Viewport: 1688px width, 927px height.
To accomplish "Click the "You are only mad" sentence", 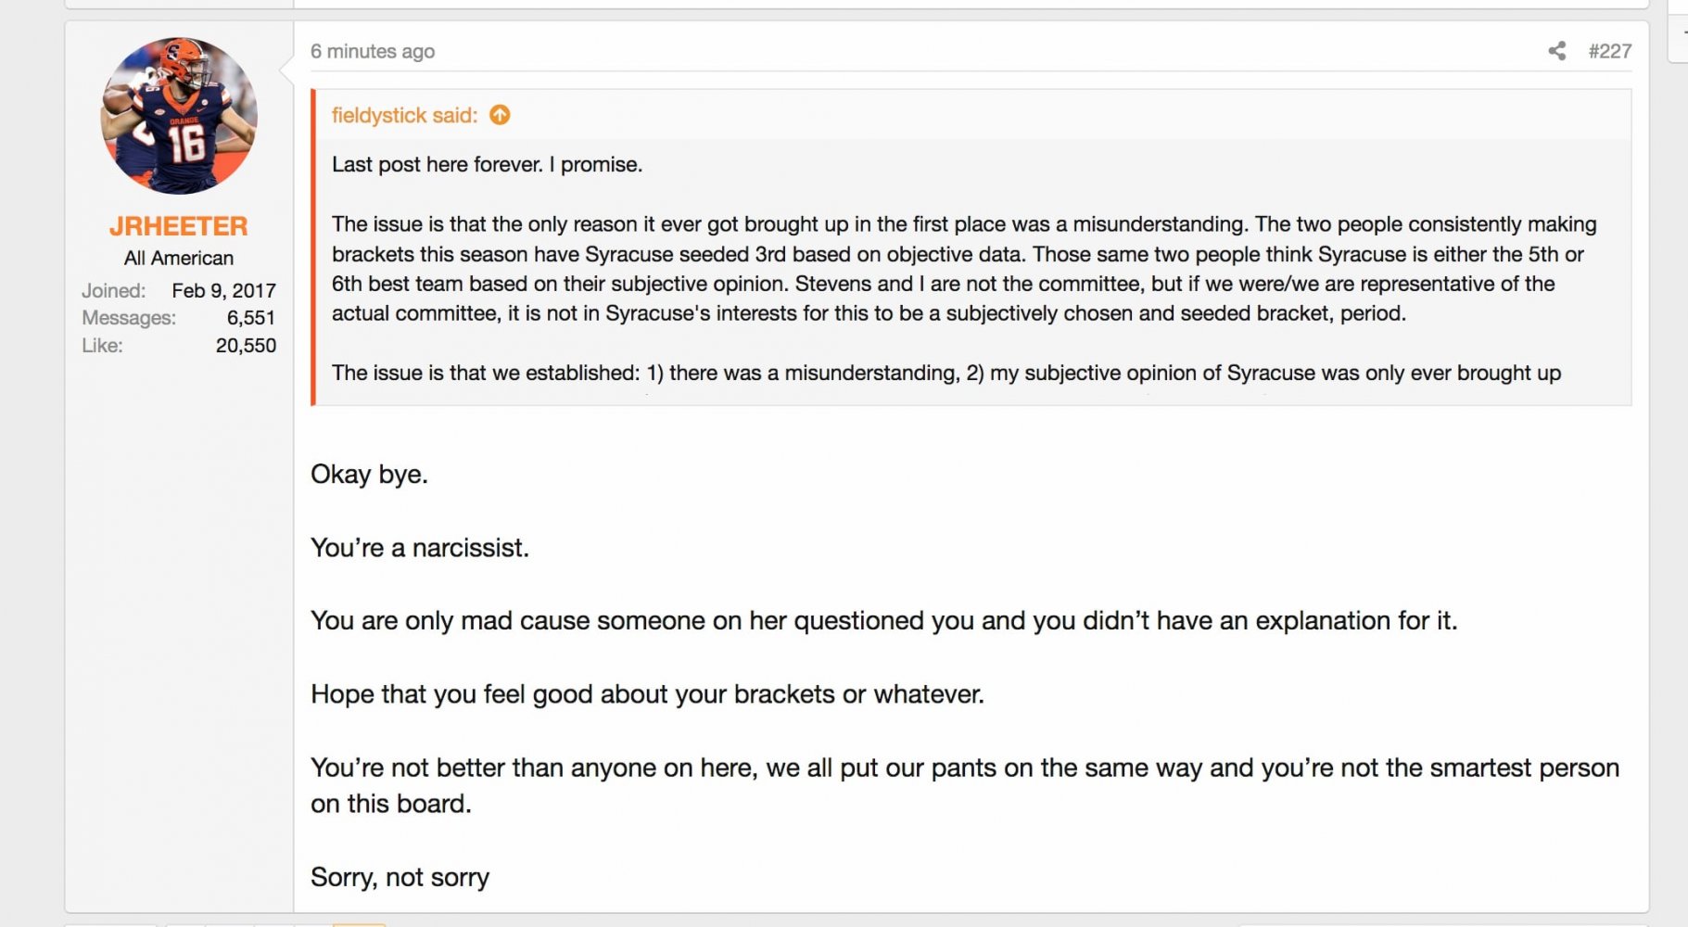I will [x=883, y=620].
